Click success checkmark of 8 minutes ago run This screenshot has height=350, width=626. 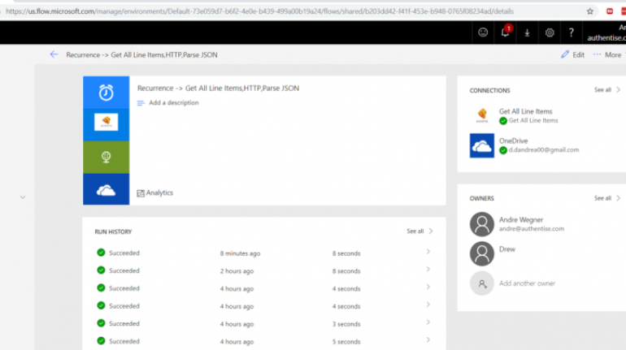pos(101,253)
